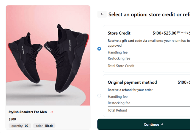Screen dimensions: 190x133
Task: Open product via the red arrow icon
Action: click(52, 112)
